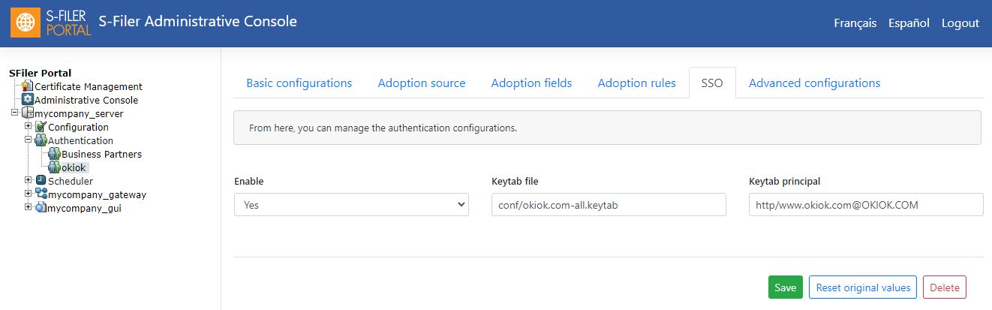The height and width of the screenshot is (310, 992).
Task: Select the Authentication tree label
Action: (x=80, y=140)
